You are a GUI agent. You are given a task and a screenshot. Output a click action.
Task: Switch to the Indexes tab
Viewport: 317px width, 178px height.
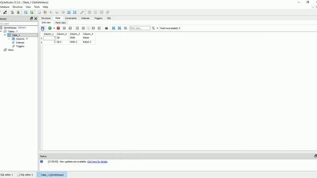coord(85,18)
